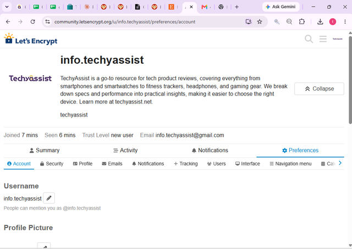This screenshot has width=352, height=249.
Task: Open the Let's Encrypt home logo
Action: click(31, 39)
